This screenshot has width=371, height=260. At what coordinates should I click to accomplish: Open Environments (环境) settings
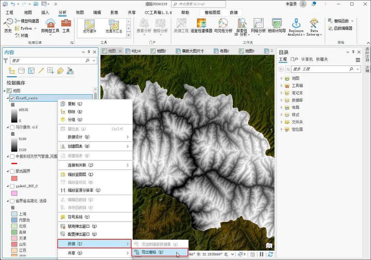tap(22, 35)
